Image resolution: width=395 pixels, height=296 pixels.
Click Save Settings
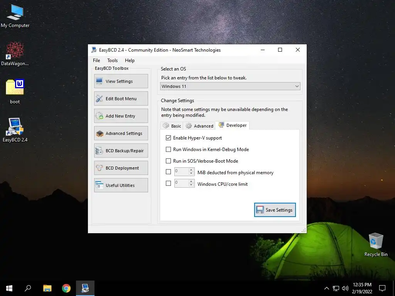(x=275, y=210)
